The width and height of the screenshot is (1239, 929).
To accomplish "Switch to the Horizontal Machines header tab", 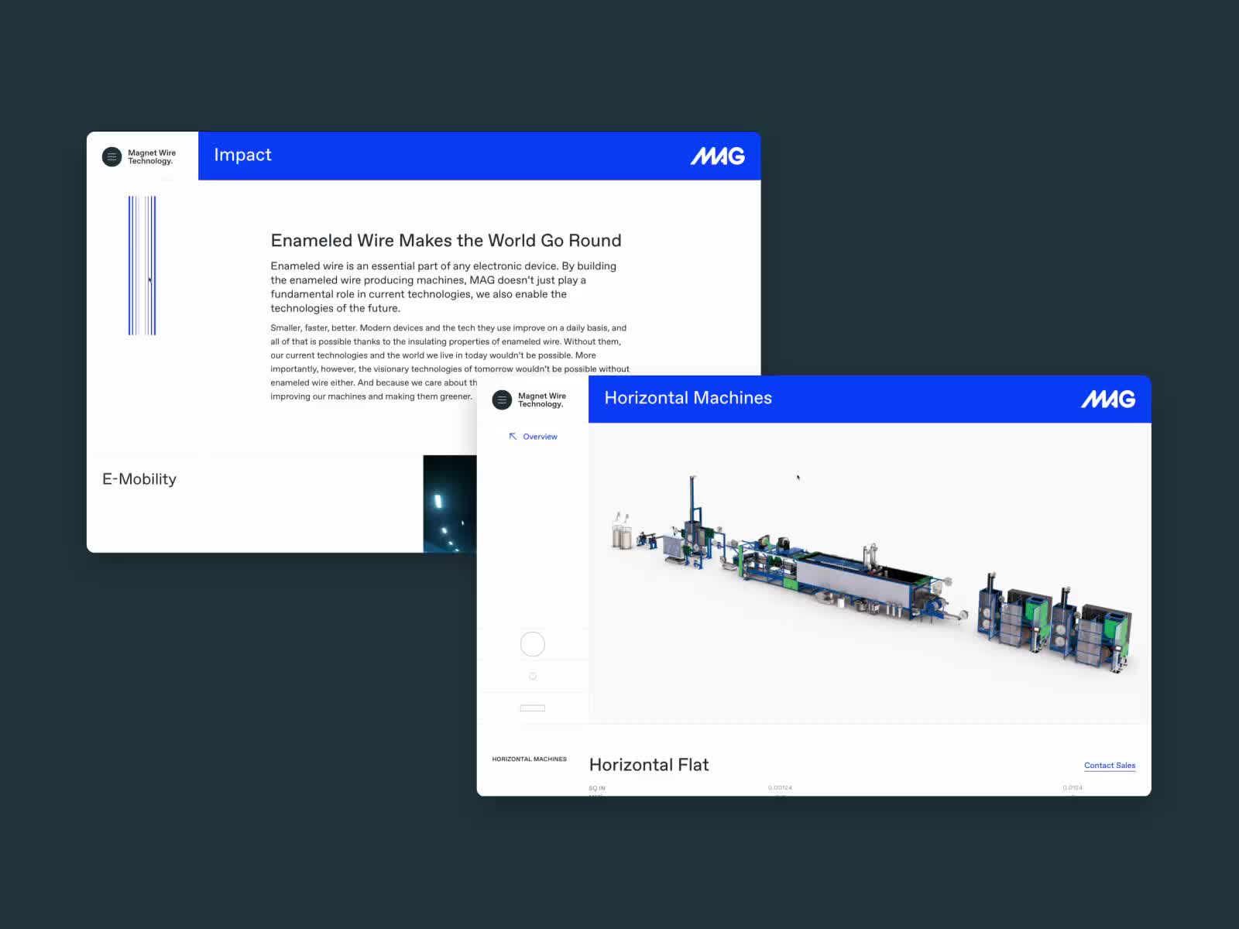I will 688,398.
